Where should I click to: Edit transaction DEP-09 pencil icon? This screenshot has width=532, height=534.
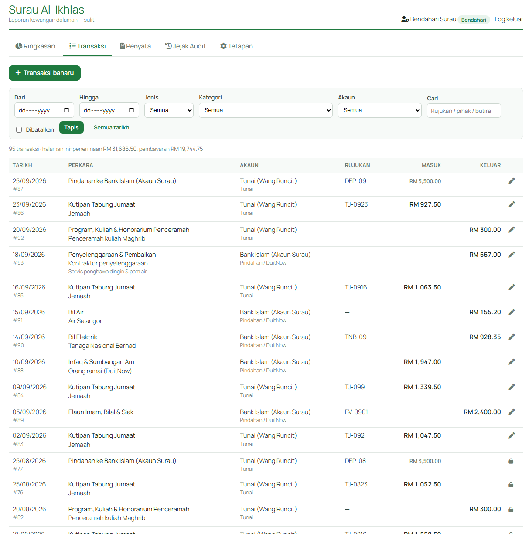[x=512, y=181]
